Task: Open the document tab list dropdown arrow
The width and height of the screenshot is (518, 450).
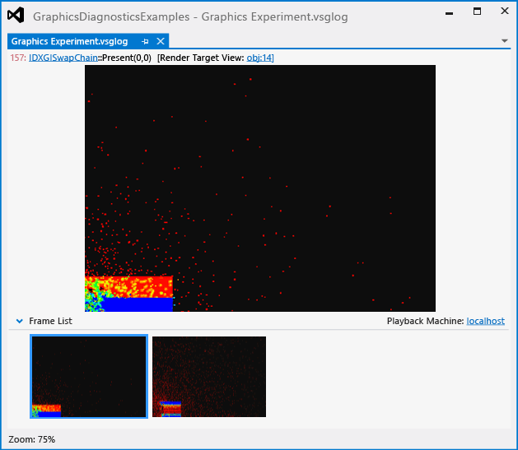Action: pos(504,40)
